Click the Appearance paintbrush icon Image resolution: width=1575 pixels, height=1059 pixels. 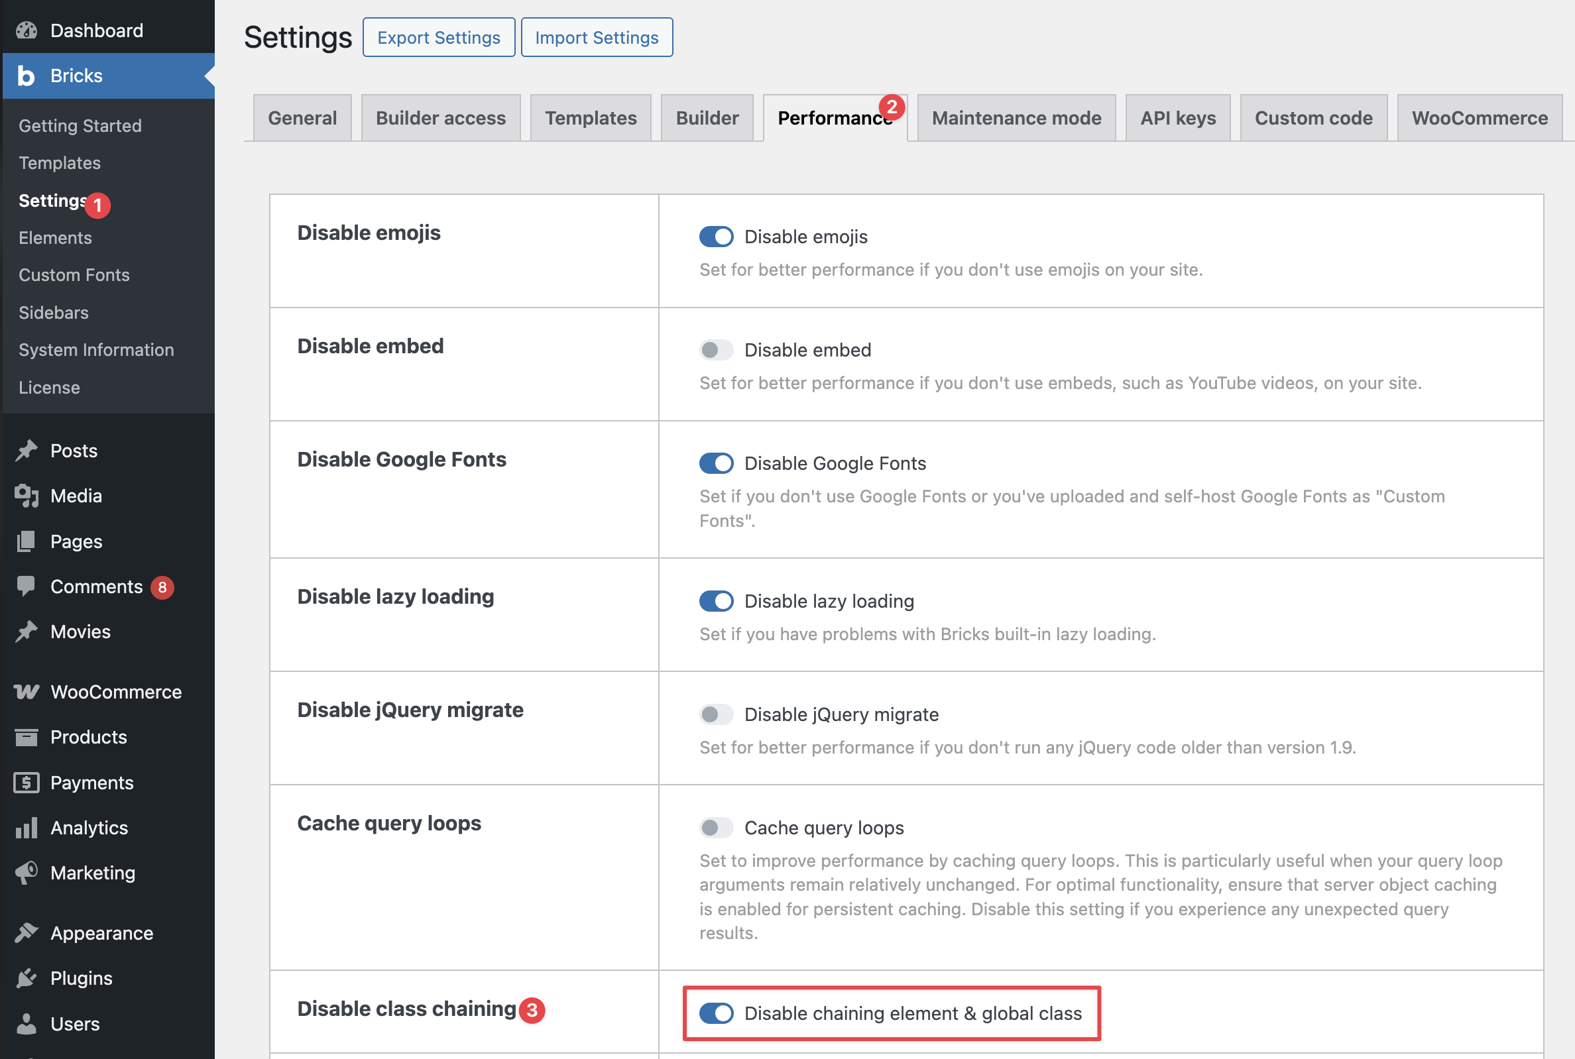27,932
